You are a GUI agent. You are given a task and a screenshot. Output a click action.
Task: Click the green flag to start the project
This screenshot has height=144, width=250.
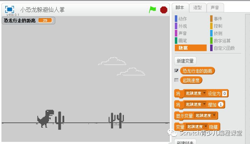152,10
